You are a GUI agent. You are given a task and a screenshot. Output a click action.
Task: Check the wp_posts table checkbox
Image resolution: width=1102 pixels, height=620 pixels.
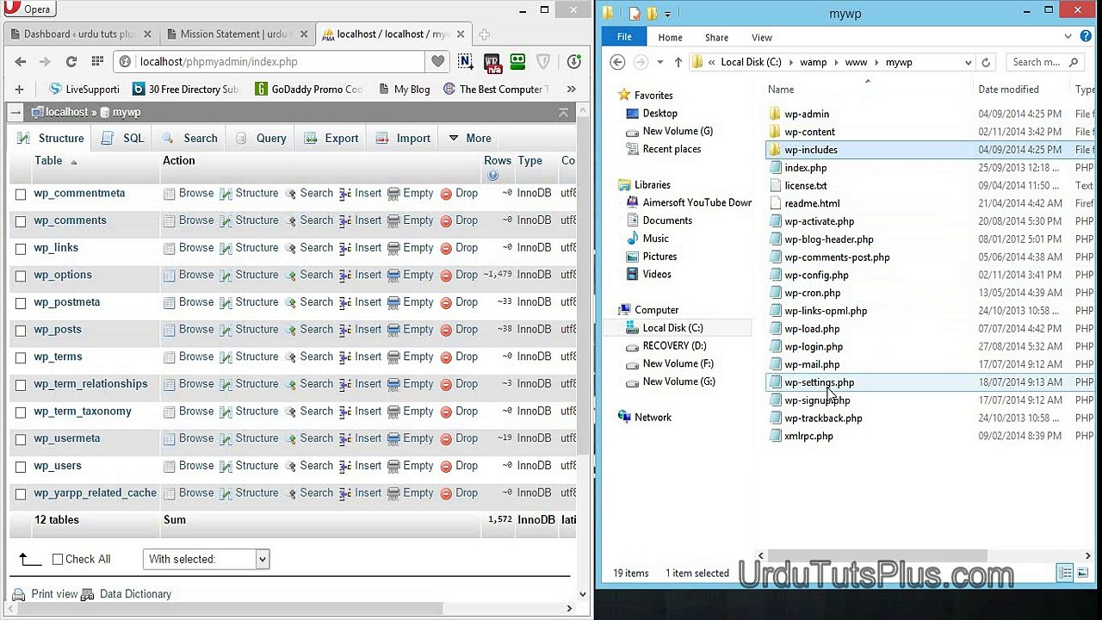[21, 331]
